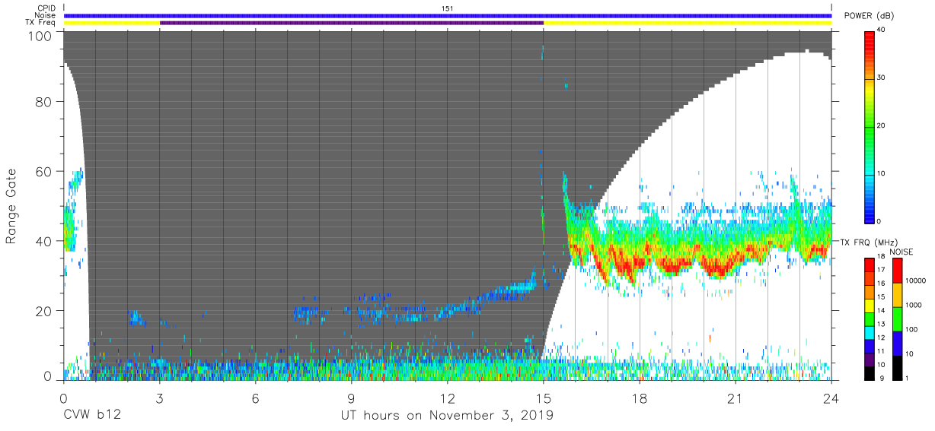The width and height of the screenshot is (935, 431).
Task: Click the POWER (dB) color bar
Action: pos(869,125)
